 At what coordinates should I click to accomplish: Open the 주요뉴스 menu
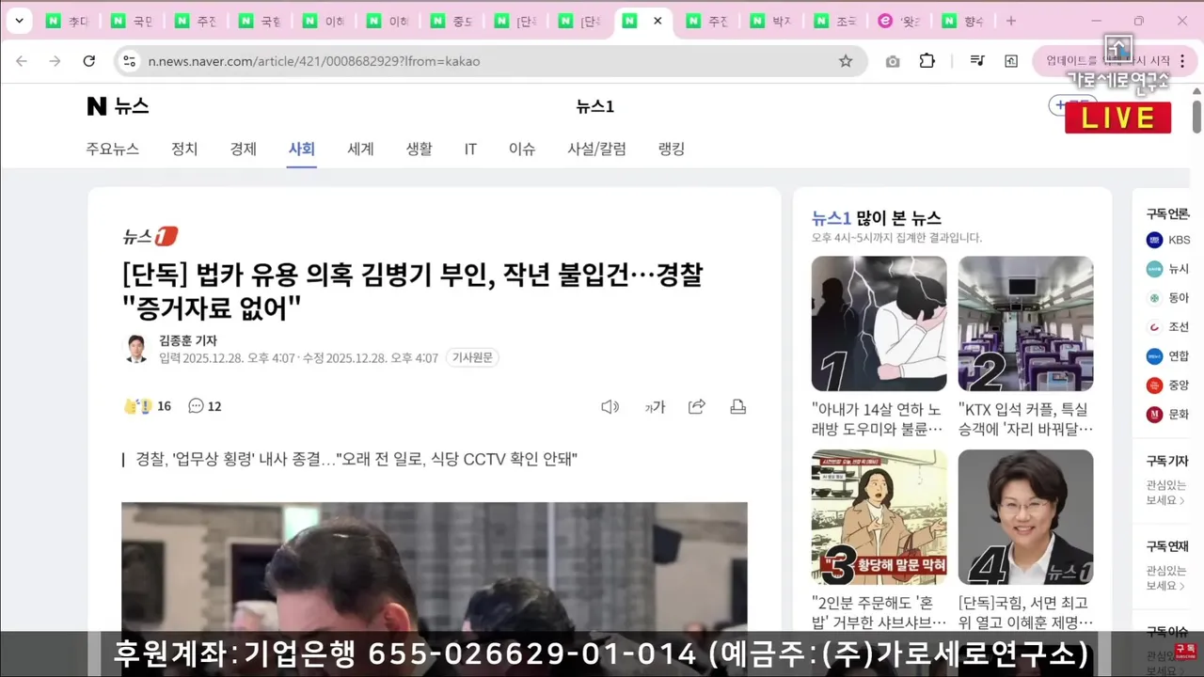pyautogui.click(x=112, y=149)
